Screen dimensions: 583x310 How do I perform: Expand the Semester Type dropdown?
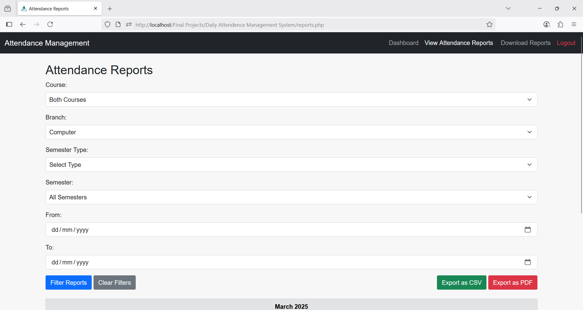click(x=291, y=165)
